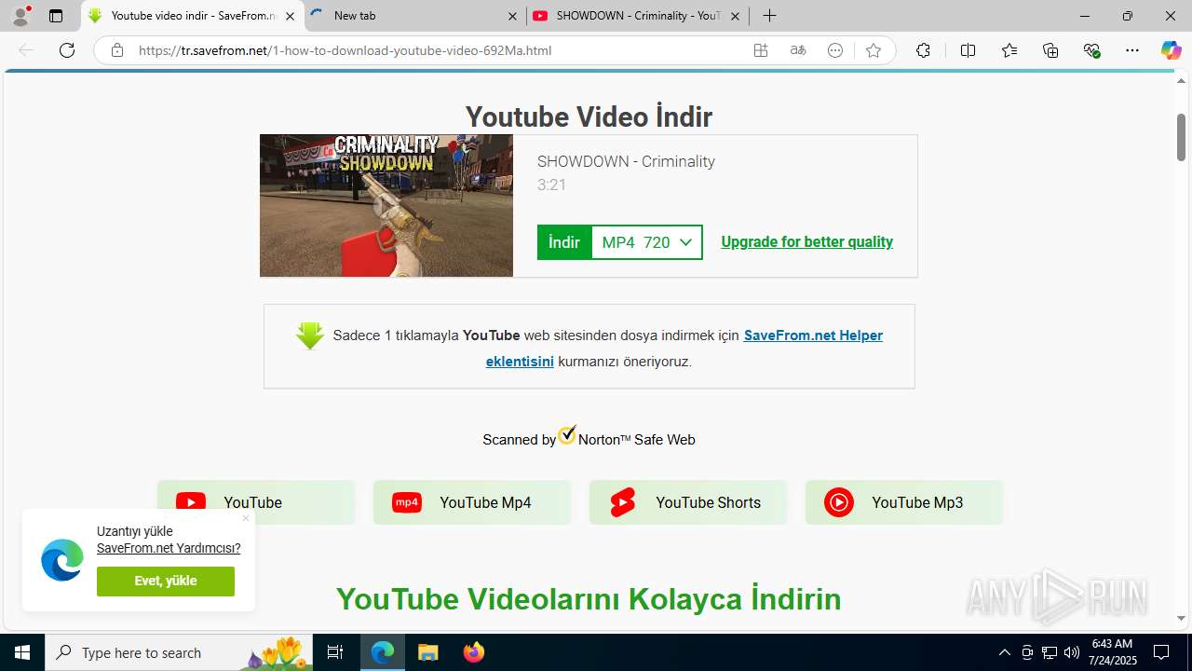
Task: Open the Favorites list icon
Action: pos(1009,50)
